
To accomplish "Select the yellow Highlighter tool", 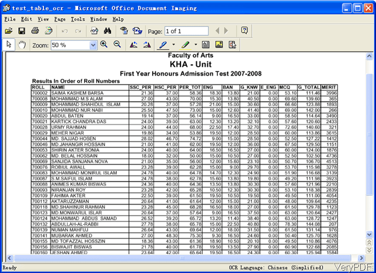I will [x=185, y=45].
